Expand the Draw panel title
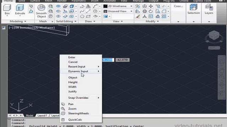 [90, 21]
